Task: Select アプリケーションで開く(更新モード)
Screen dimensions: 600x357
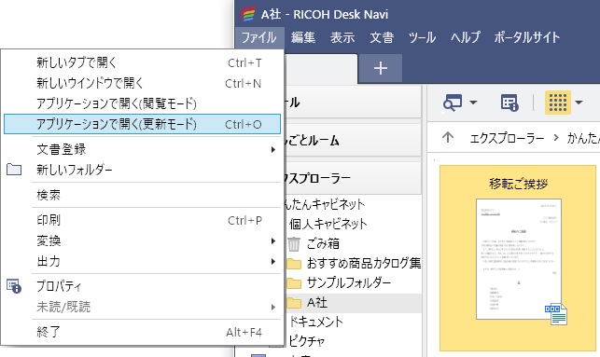Action: point(142,124)
